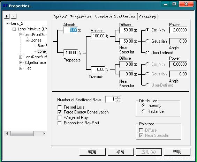The height and width of the screenshot is (162, 197).
Task: Click the reflect Gaussian Angle 0.00 field
Action: point(178,41)
